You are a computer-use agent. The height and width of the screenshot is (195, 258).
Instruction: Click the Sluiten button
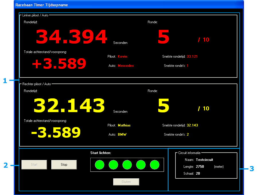(x=126, y=182)
